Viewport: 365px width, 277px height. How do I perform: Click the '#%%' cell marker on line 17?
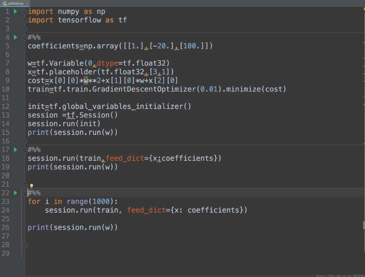pyautogui.click(x=34, y=150)
